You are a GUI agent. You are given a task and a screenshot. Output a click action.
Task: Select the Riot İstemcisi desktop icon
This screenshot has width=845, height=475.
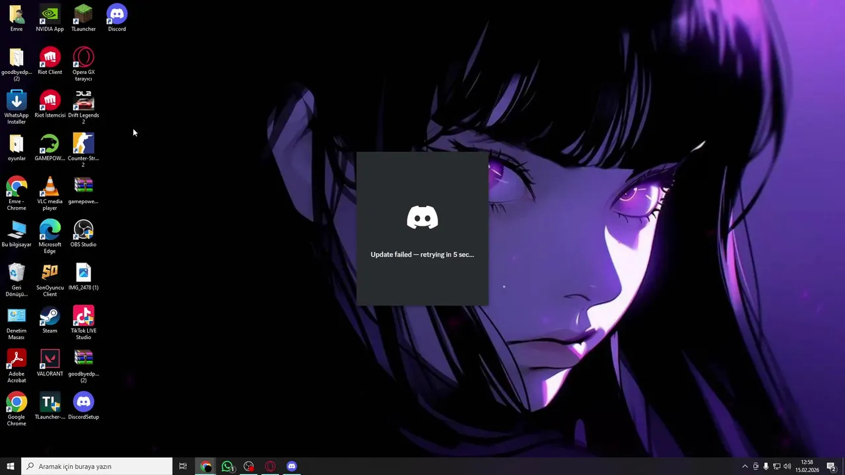pos(50,104)
